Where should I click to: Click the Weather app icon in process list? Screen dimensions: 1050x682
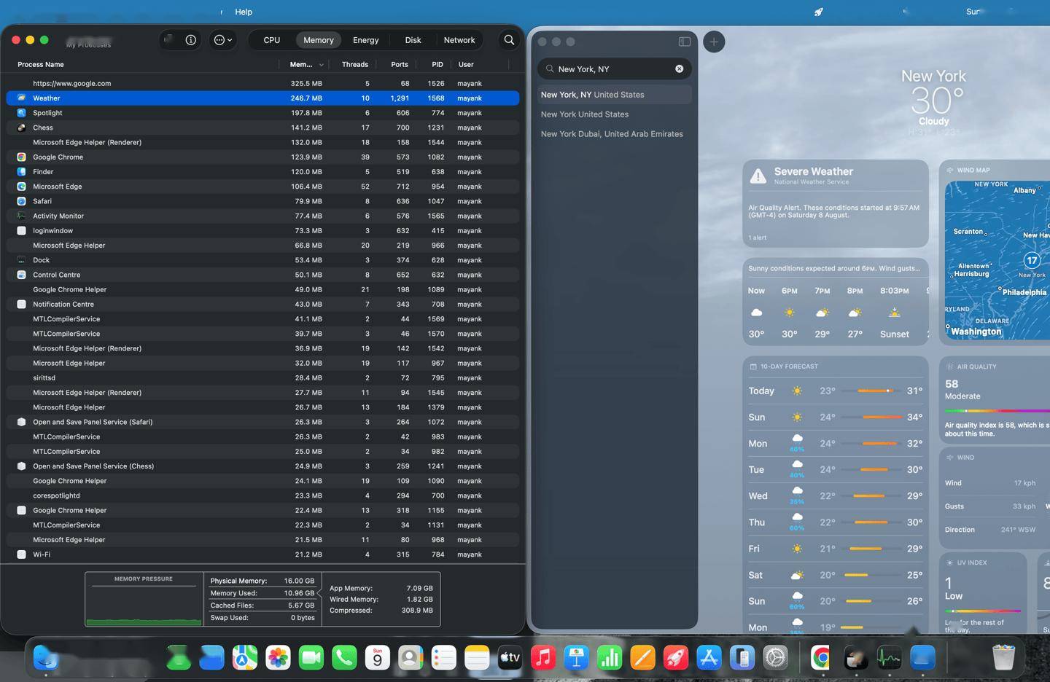point(21,98)
